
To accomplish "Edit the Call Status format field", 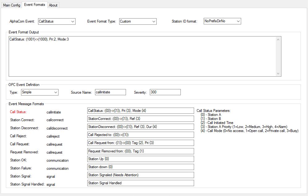I will tap(141, 111).
